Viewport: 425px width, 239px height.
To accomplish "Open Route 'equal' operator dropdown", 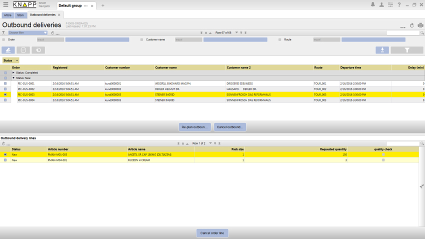I will tap(326, 39).
